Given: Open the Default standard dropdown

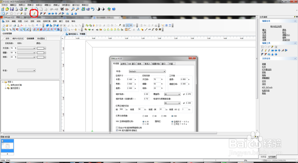Looking at the screenshot, I should (147, 71).
